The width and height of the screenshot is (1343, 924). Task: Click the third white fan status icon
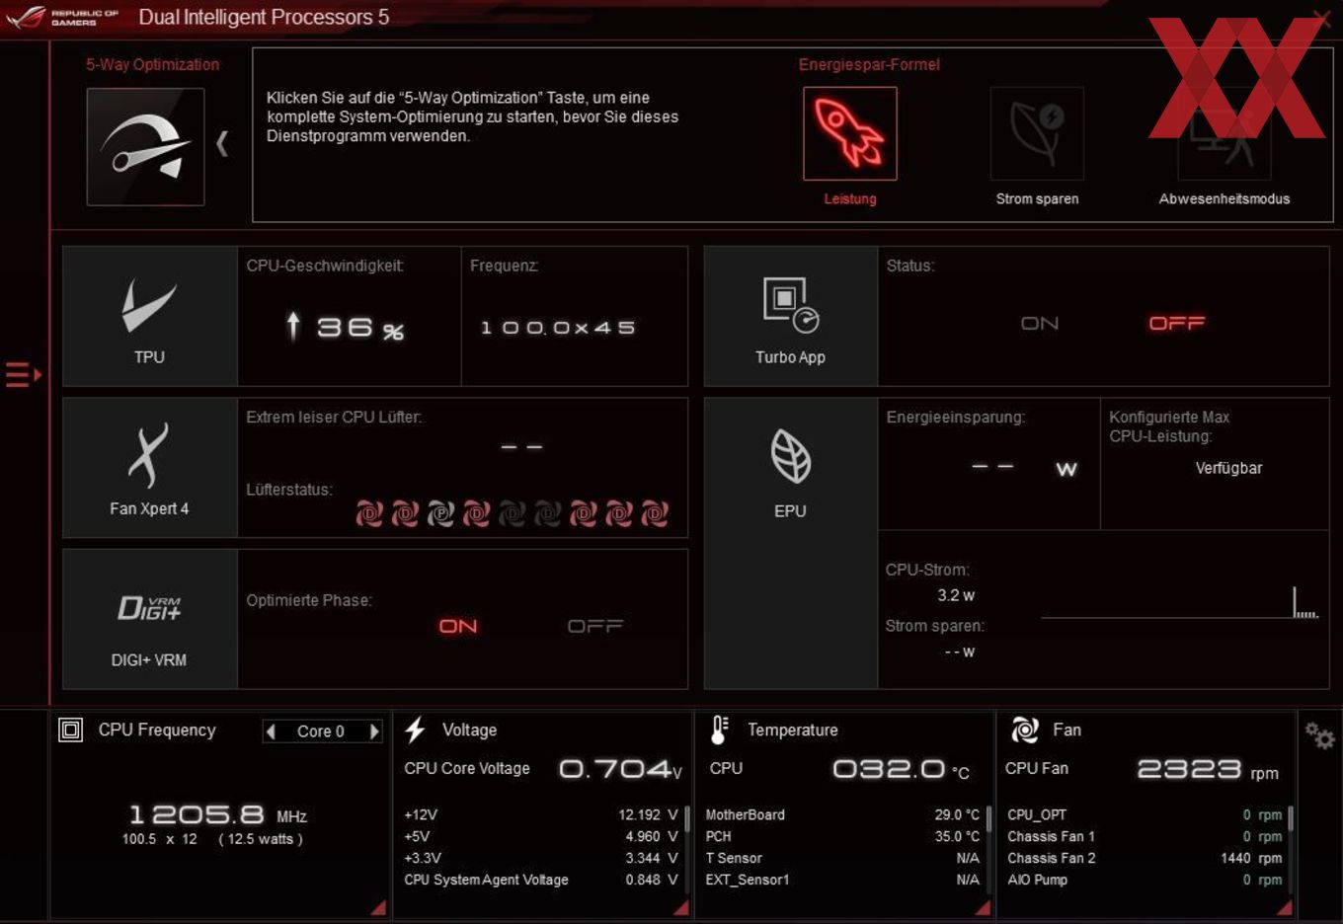coord(440,513)
